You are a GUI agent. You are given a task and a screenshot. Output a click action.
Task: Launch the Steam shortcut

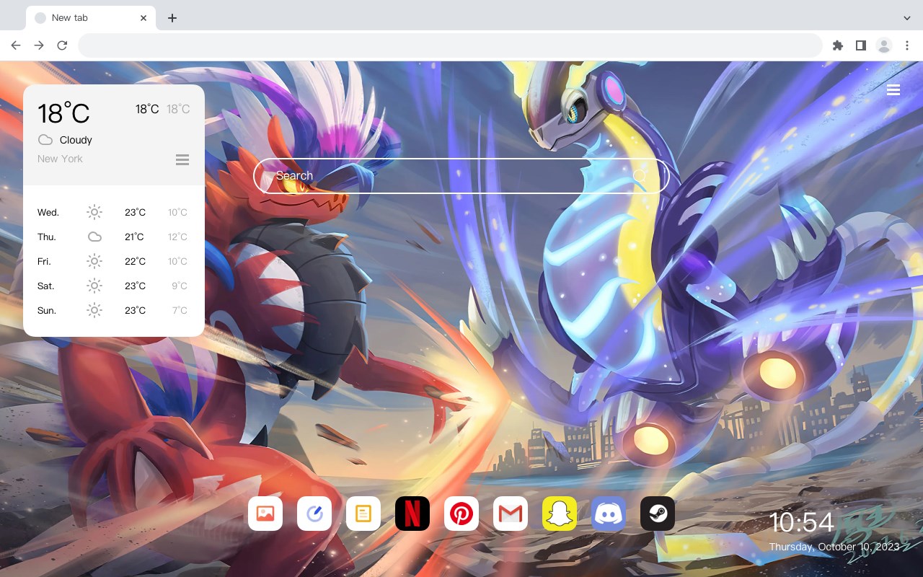click(x=658, y=514)
